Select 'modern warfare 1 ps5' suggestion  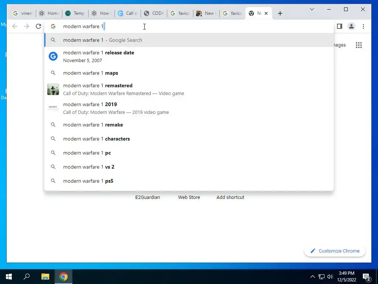point(189,180)
